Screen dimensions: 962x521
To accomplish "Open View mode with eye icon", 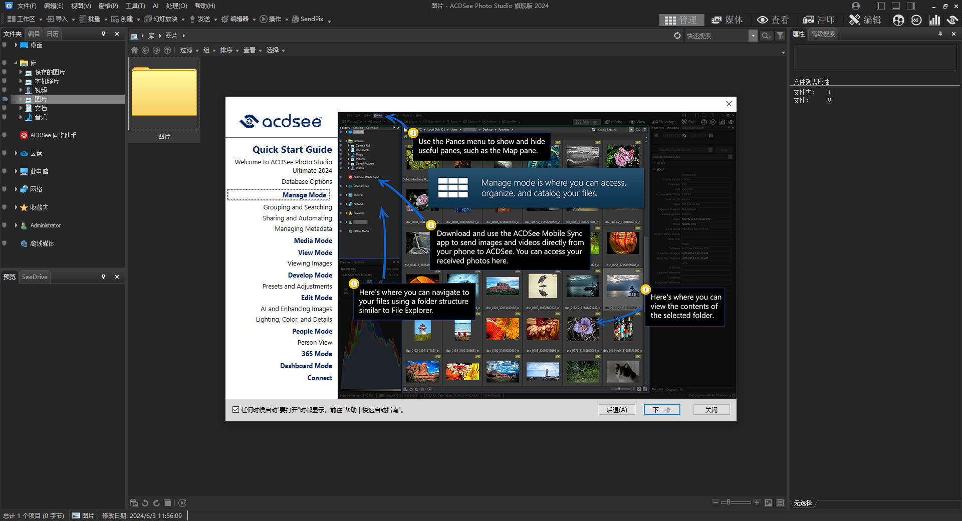I will (x=773, y=20).
